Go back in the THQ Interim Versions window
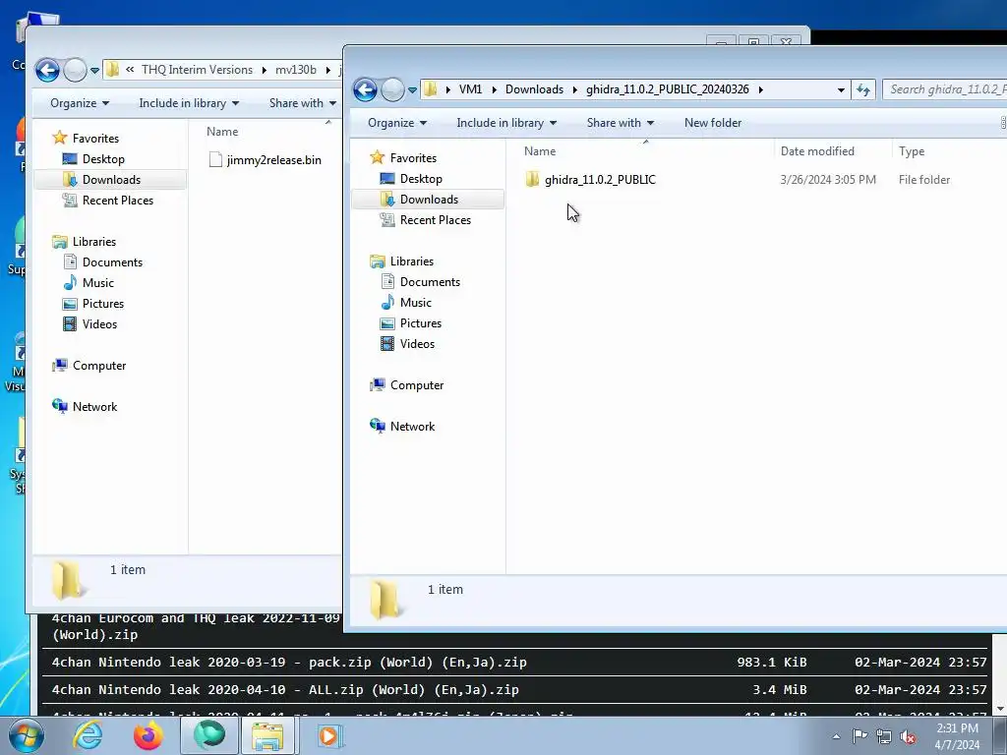This screenshot has height=755, width=1007. point(47,70)
